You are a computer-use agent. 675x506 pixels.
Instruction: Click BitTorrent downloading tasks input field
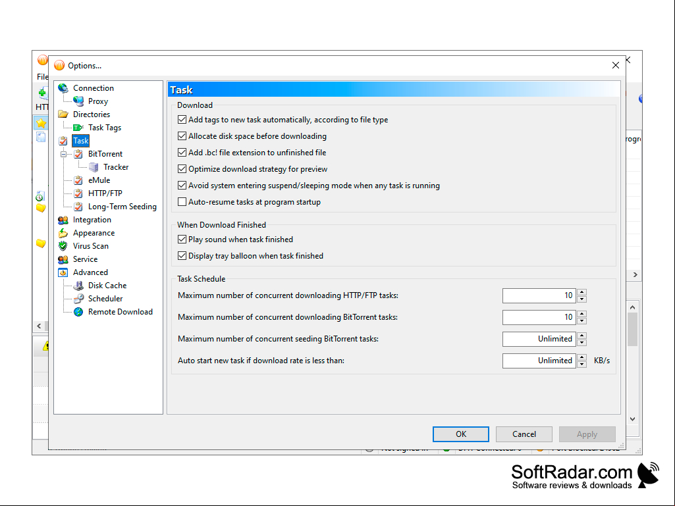tap(539, 317)
